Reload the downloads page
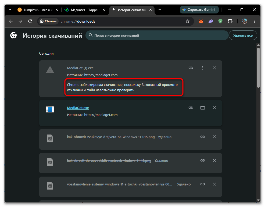Image resolution: width=265 pixels, height=207 pixels. pyautogui.click(x=30, y=21)
